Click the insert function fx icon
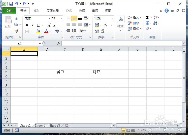188x135 pixels. [x=59, y=43]
